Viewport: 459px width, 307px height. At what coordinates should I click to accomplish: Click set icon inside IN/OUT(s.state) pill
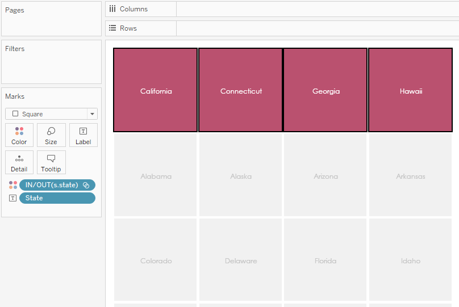click(x=86, y=185)
